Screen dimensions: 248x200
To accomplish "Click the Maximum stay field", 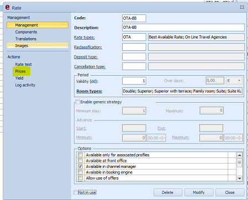I will [x=212, y=110].
